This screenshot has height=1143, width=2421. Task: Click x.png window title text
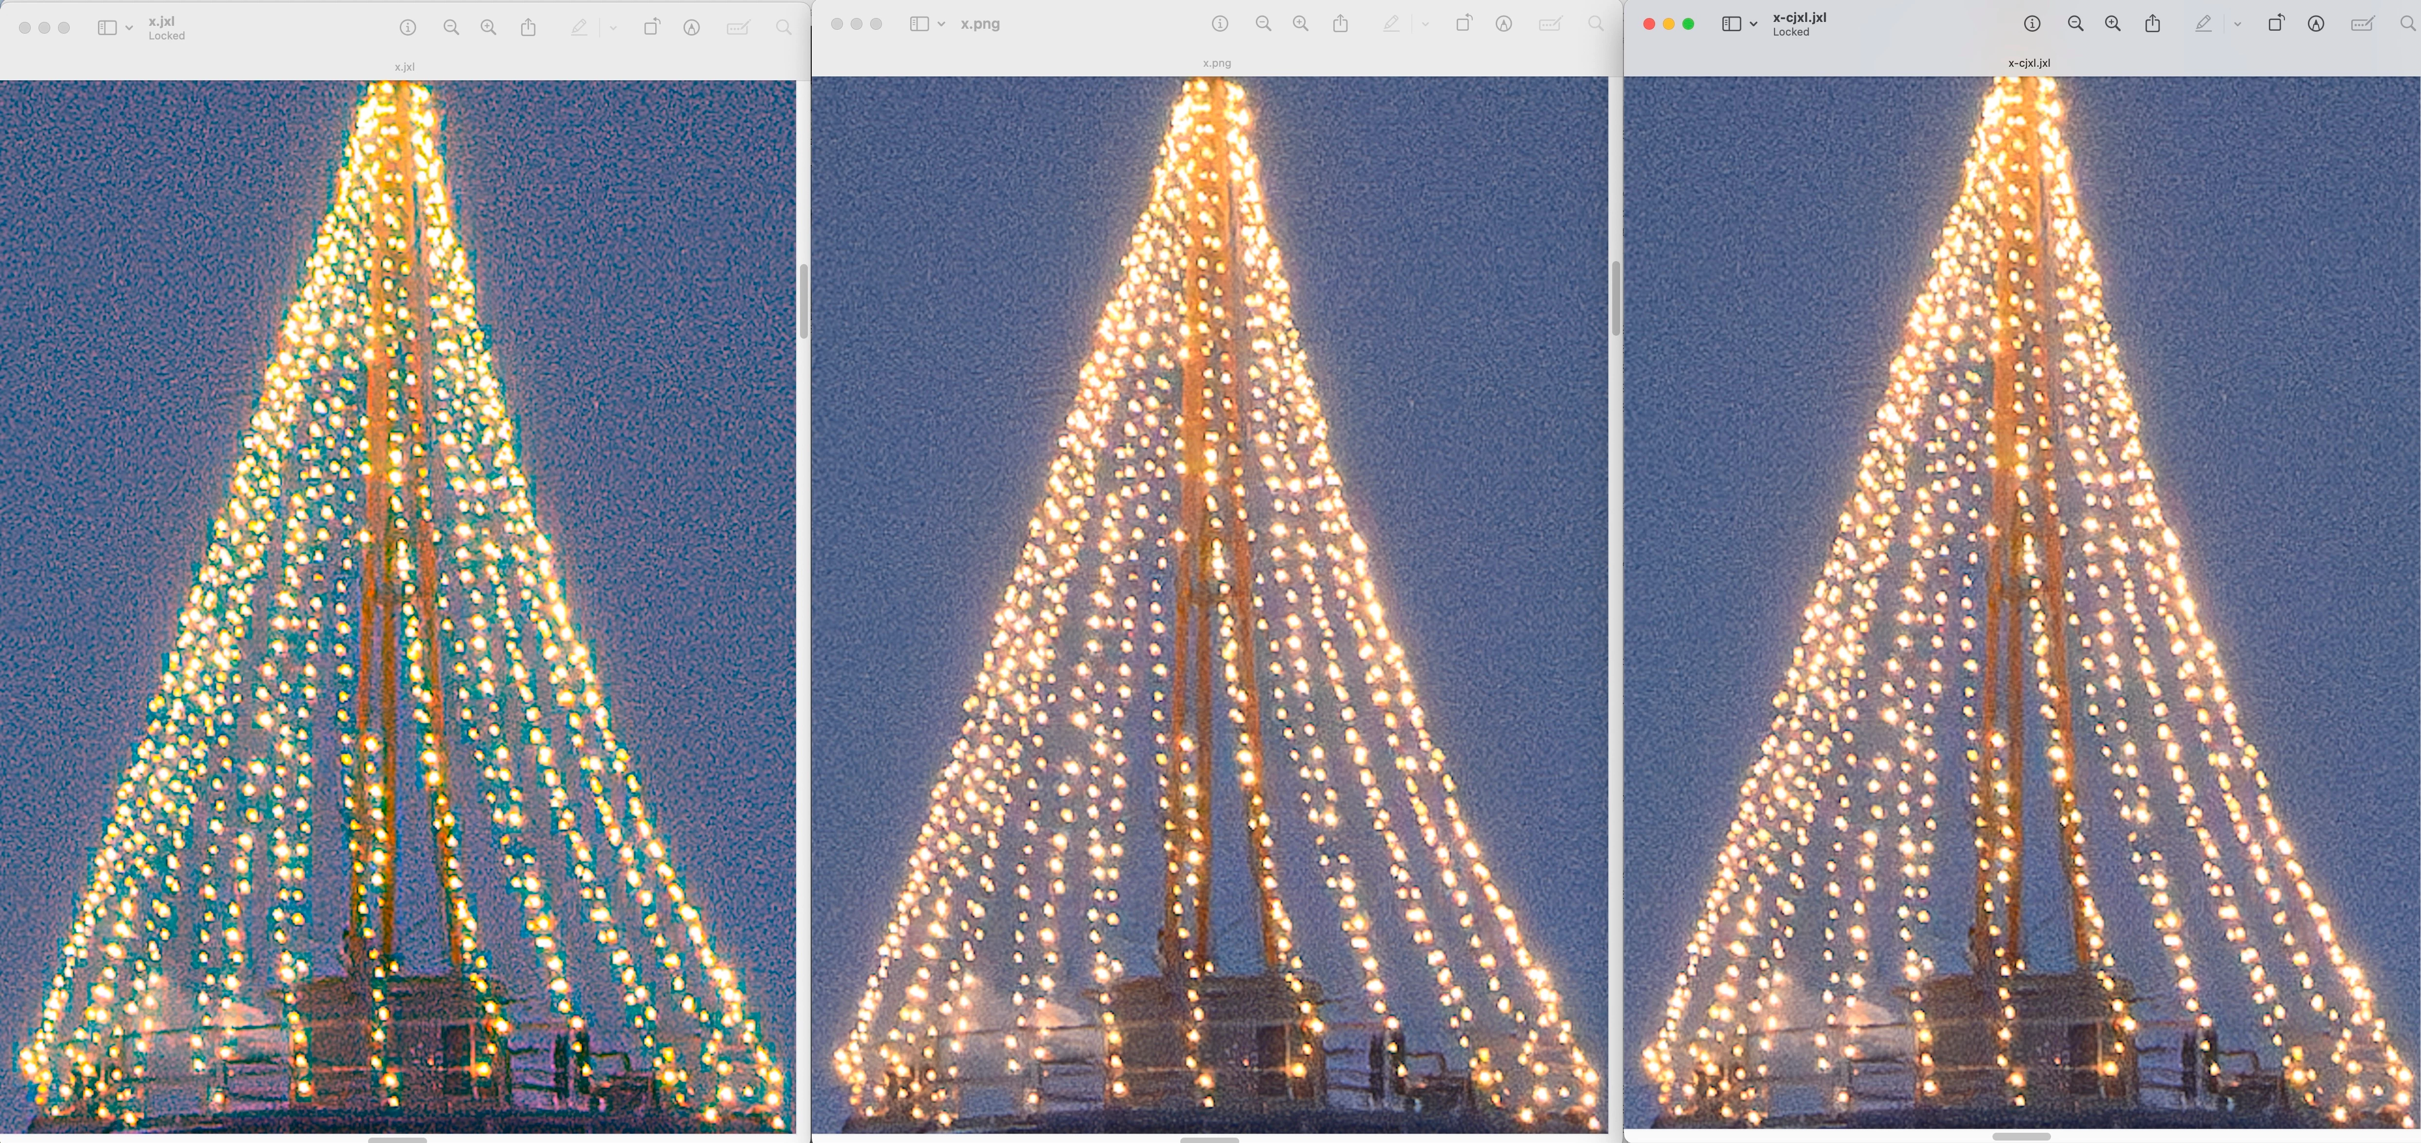tap(980, 24)
